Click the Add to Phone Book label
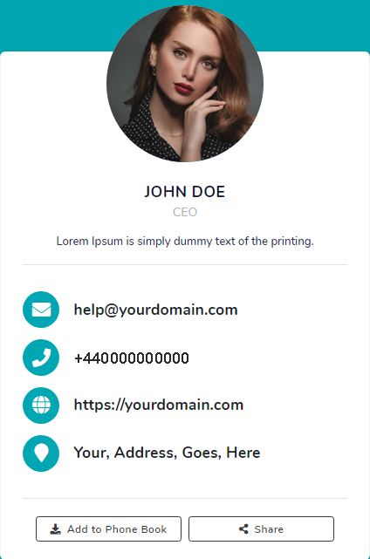Viewport: 370px width, 559px height. [x=117, y=529]
